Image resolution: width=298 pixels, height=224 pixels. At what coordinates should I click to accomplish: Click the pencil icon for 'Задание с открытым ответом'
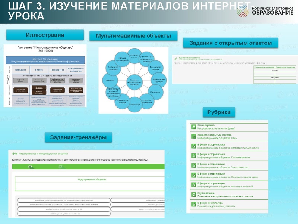pyautogui.click(x=194, y=136)
